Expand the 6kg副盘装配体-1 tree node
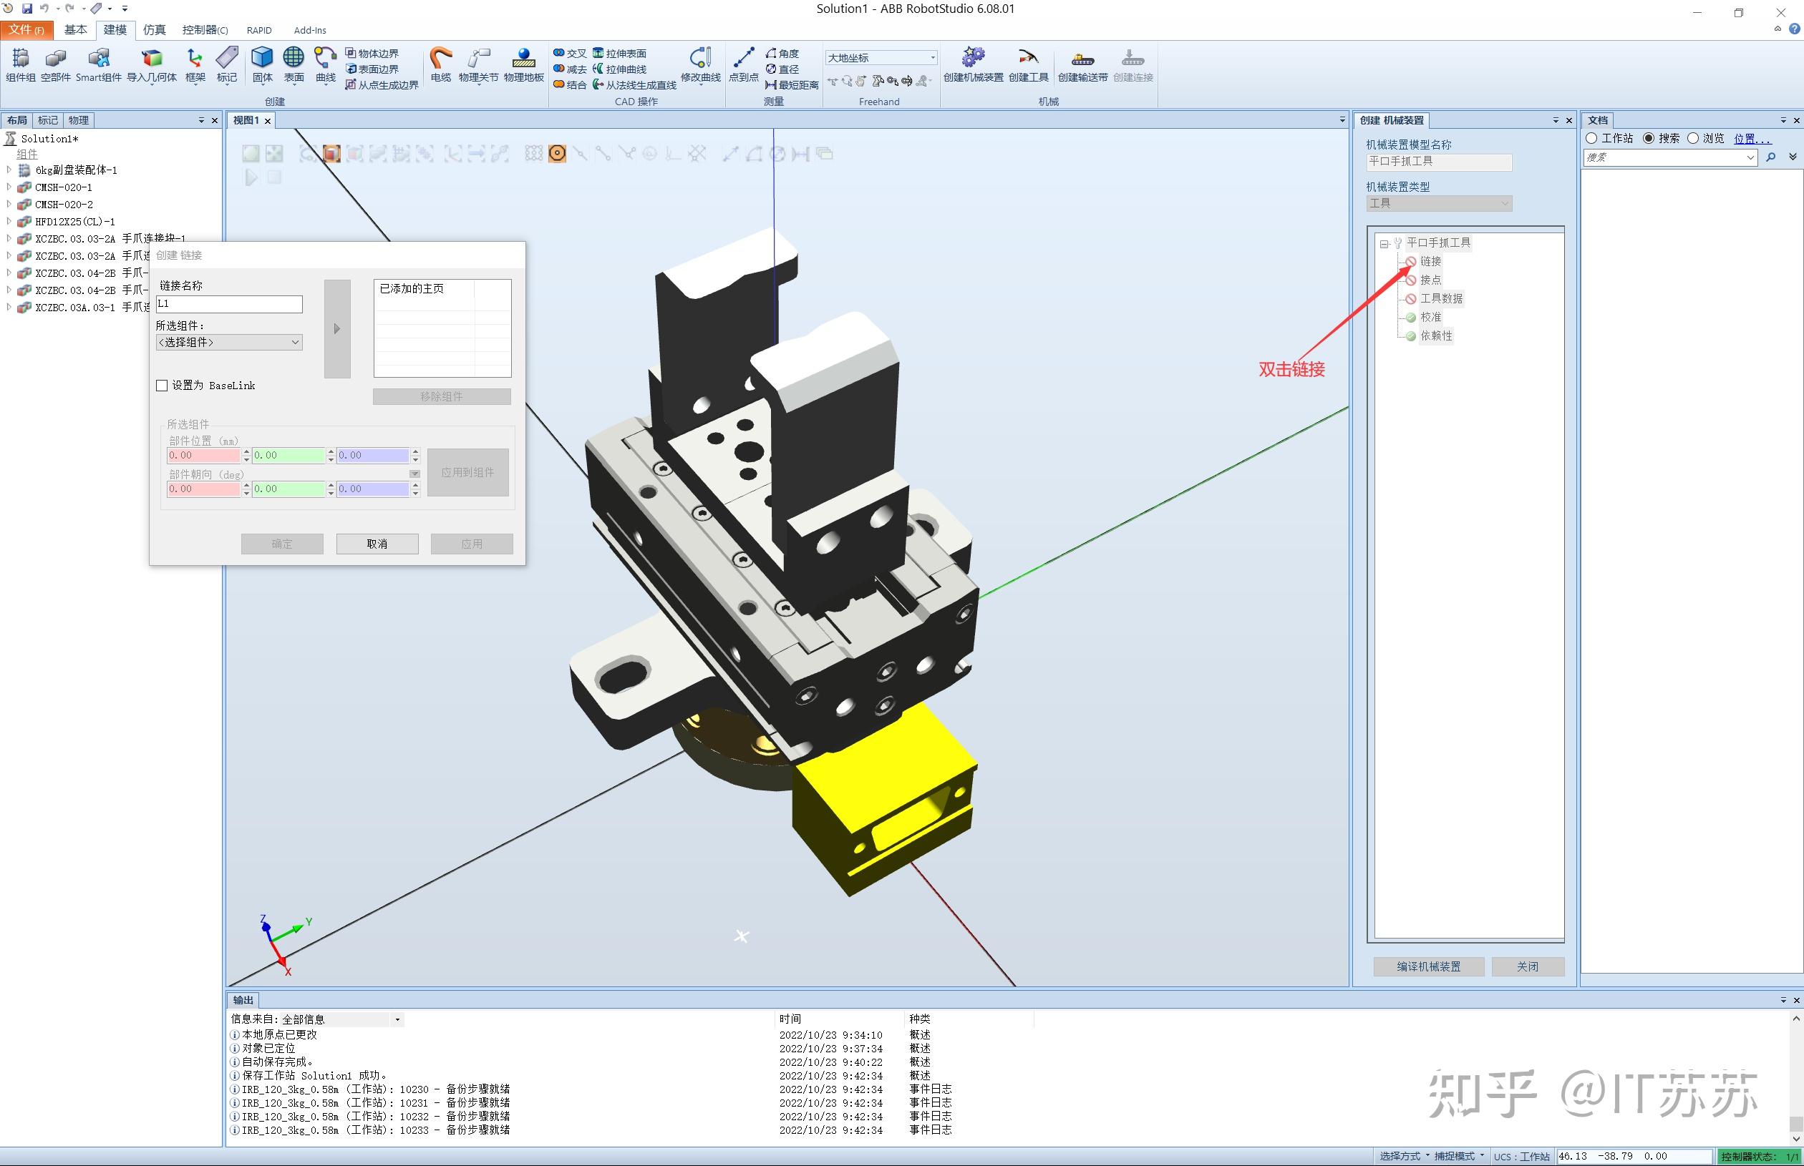Image resolution: width=1804 pixels, height=1166 pixels. pyautogui.click(x=9, y=170)
